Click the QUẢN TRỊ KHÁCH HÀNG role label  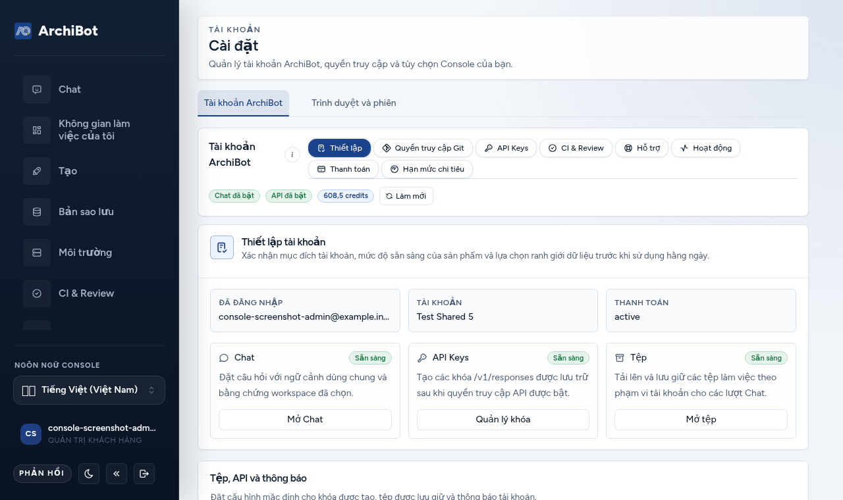pyautogui.click(x=95, y=440)
